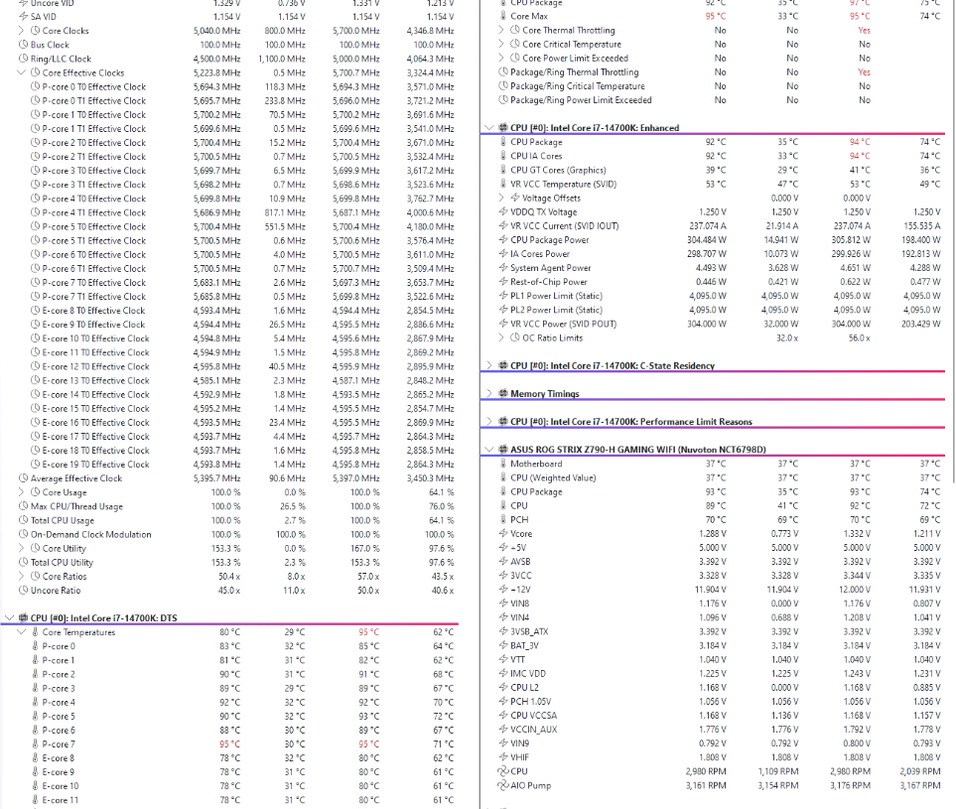Click the chip icon in the Enhanced section header
This screenshot has height=809, width=956.
pos(503,128)
